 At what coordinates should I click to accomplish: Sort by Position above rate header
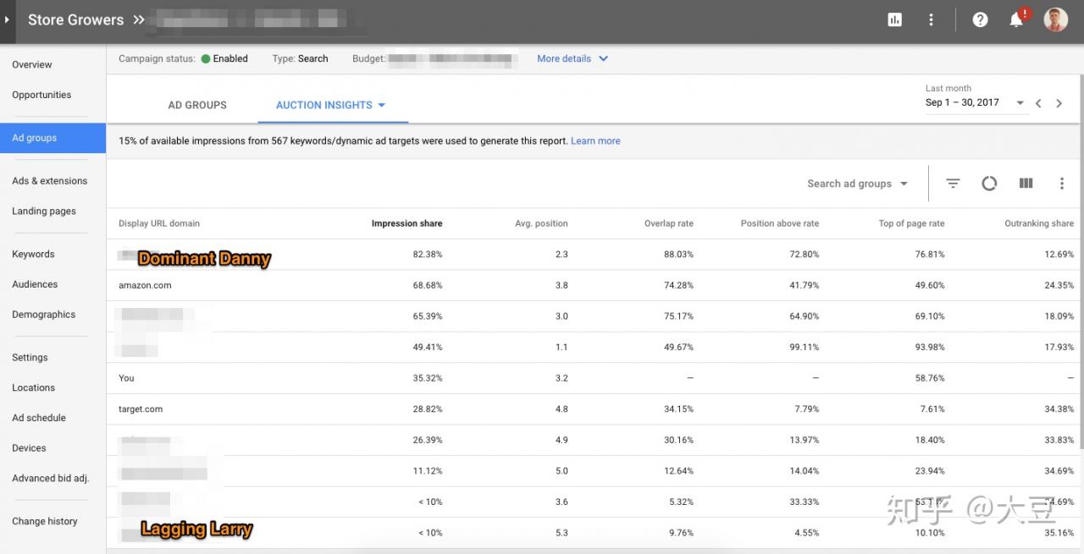780,223
